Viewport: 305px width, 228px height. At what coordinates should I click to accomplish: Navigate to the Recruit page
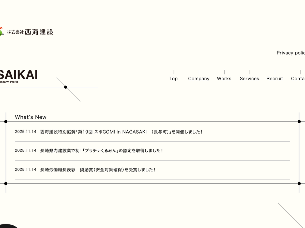[275, 79]
